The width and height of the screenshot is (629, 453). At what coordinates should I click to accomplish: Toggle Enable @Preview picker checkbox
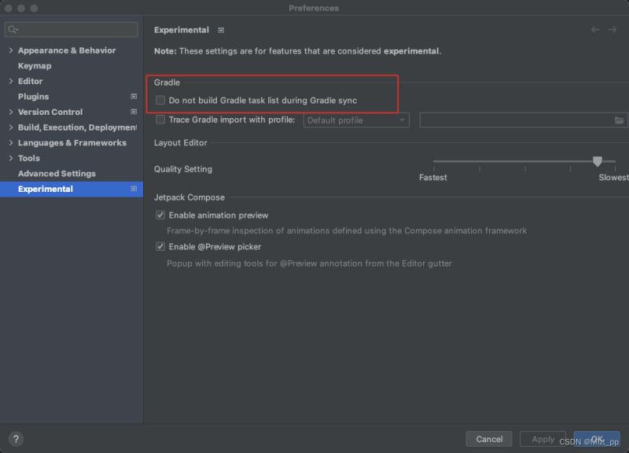160,246
